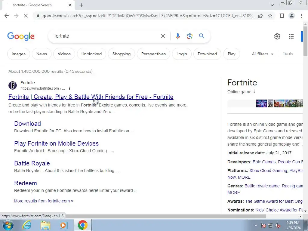Filter results by News

tap(42, 54)
